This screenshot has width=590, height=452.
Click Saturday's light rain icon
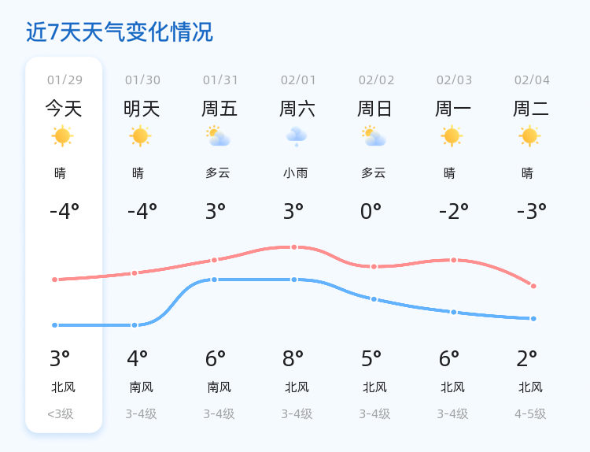[x=296, y=136]
